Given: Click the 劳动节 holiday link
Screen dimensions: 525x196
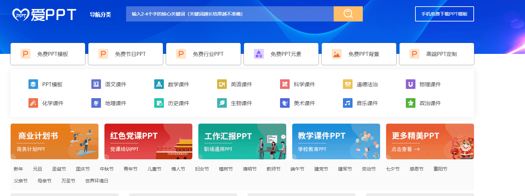Looking at the screenshot, I should [369, 169].
